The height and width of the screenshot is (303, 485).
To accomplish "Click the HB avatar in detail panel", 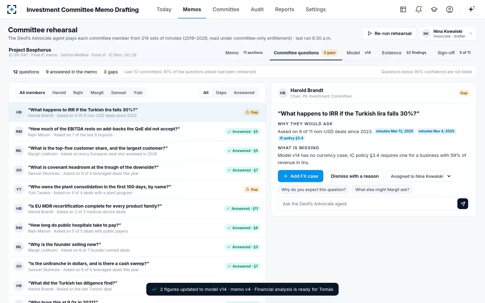I will (283, 93).
